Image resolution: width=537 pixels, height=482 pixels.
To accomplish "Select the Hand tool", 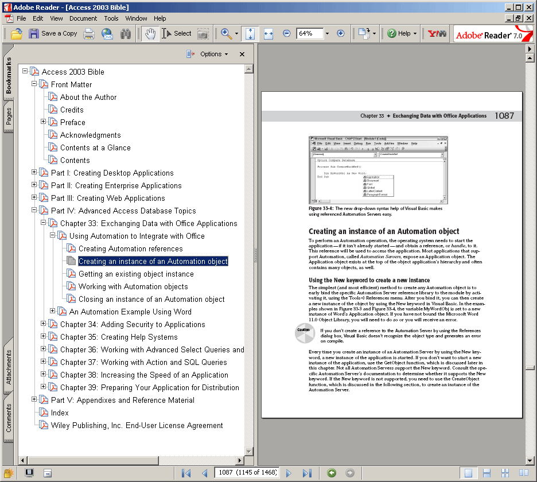I will (150, 34).
